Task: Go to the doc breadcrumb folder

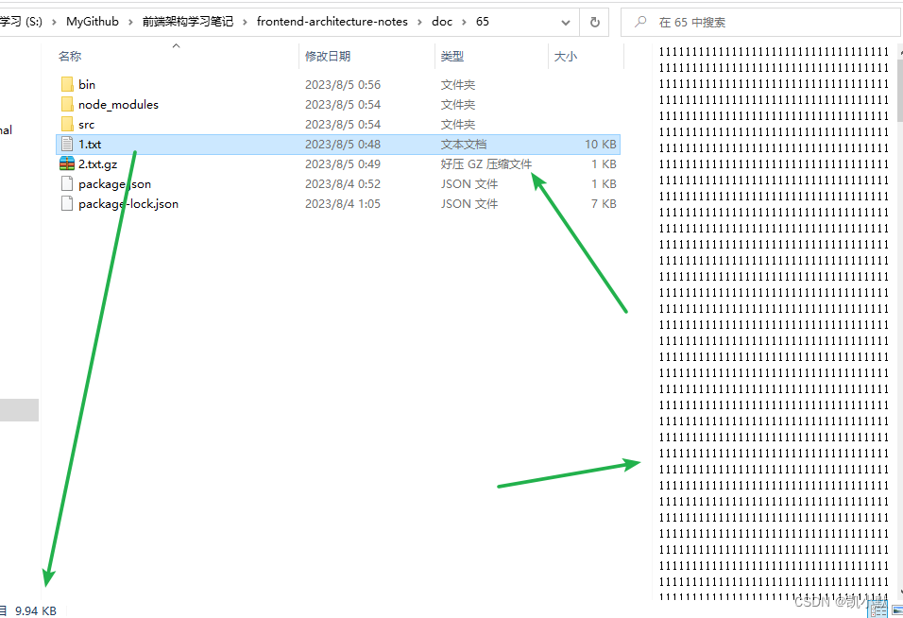Action: coord(442,22)
